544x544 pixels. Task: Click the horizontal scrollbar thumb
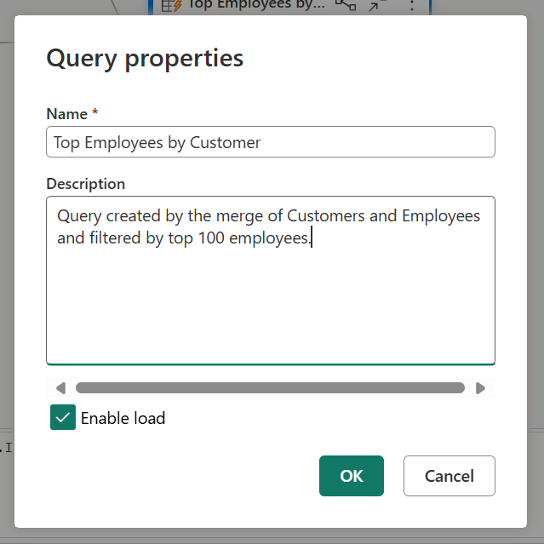click(x=270, y=388)
